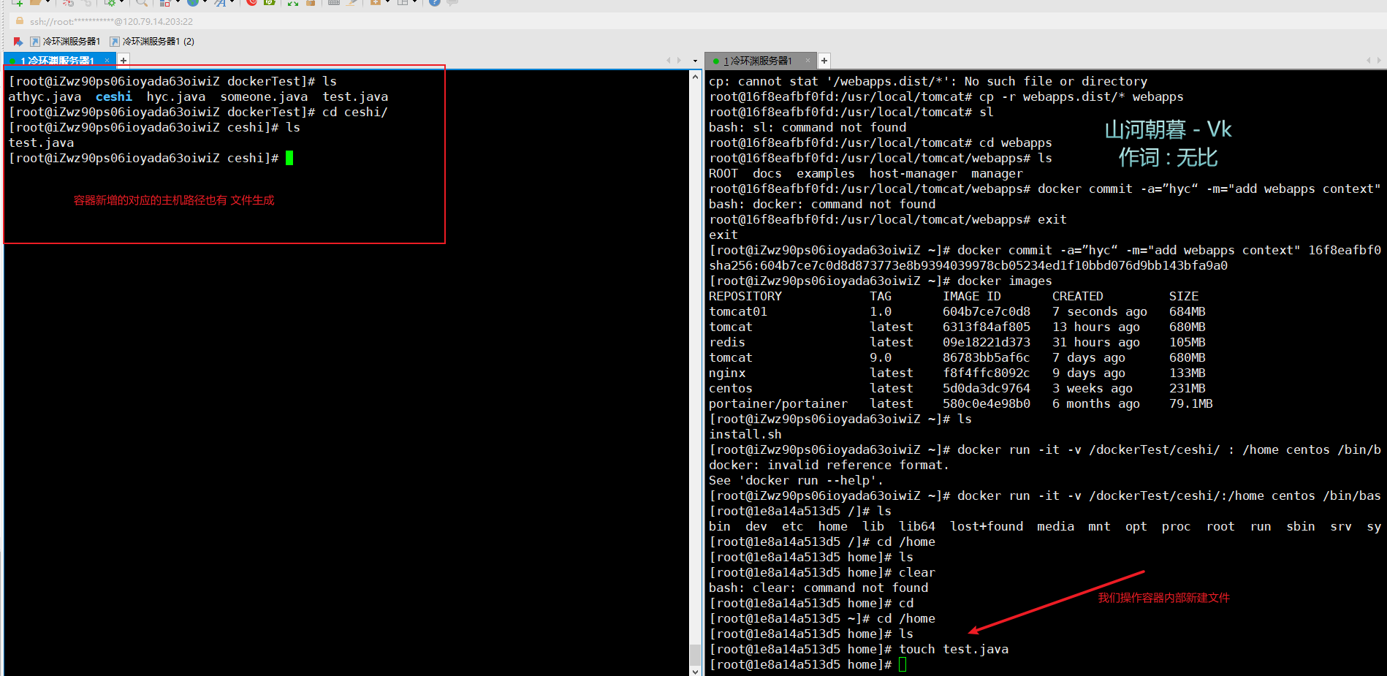Select the right pane 冷环渊服务器1 tab
Screen dimensions: 1387x676
757,61
